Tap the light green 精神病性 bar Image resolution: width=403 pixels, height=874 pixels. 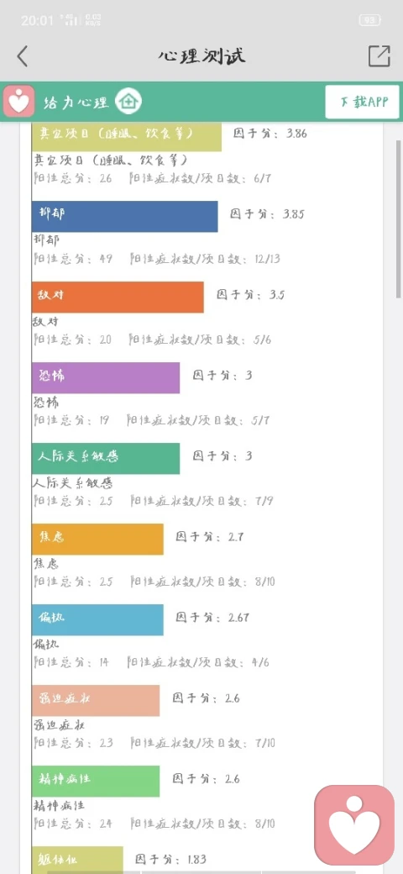click(96, 781)
